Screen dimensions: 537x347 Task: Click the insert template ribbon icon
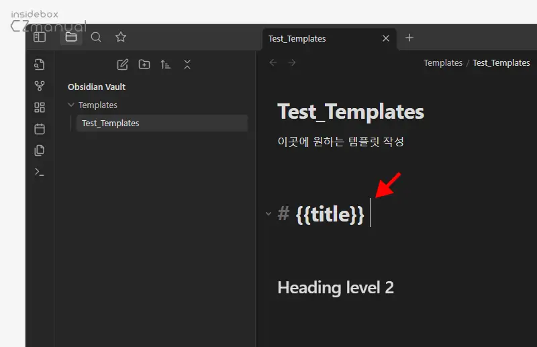point(40,150)
